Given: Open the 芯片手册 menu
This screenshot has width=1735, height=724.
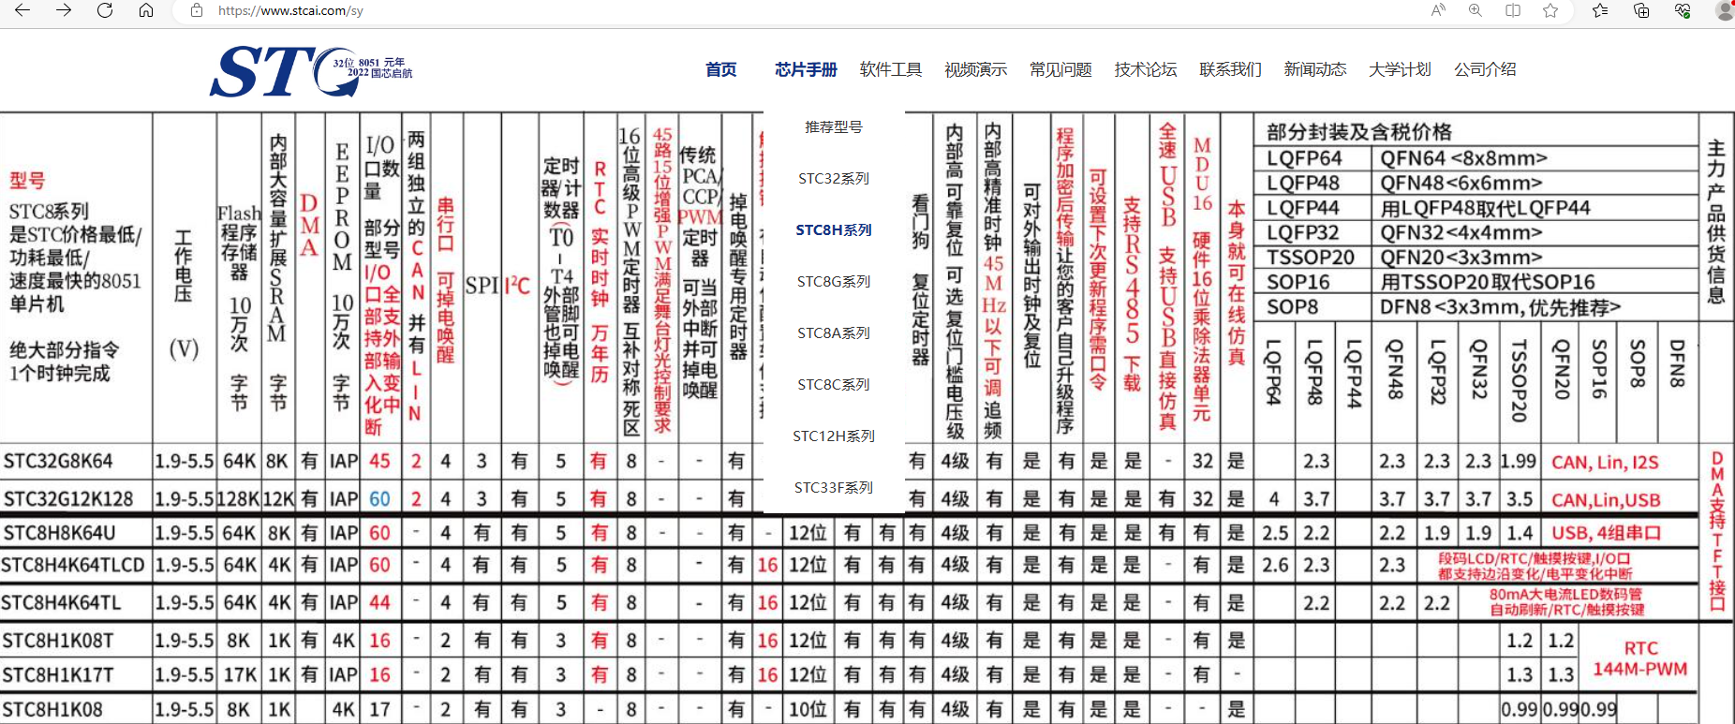Looking at the screenshot, I should pyautogui.click(x=806, y=69).
